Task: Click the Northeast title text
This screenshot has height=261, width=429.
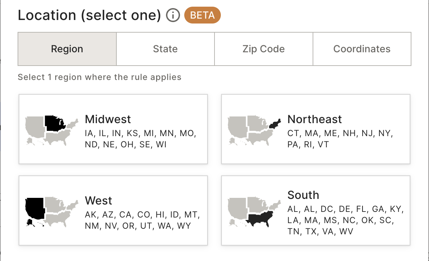Action: (315, 119)
